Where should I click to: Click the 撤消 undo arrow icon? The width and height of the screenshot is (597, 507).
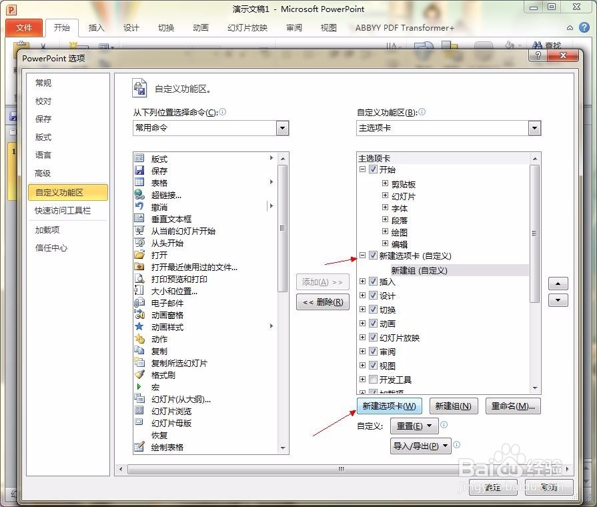(x=139, y=206)
